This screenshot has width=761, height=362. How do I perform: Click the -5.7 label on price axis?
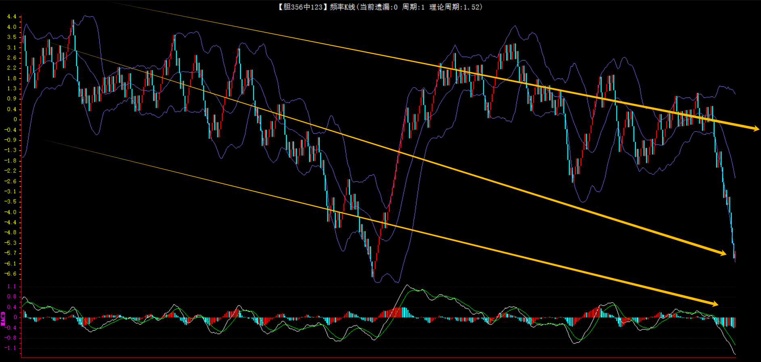coord(11,253)
